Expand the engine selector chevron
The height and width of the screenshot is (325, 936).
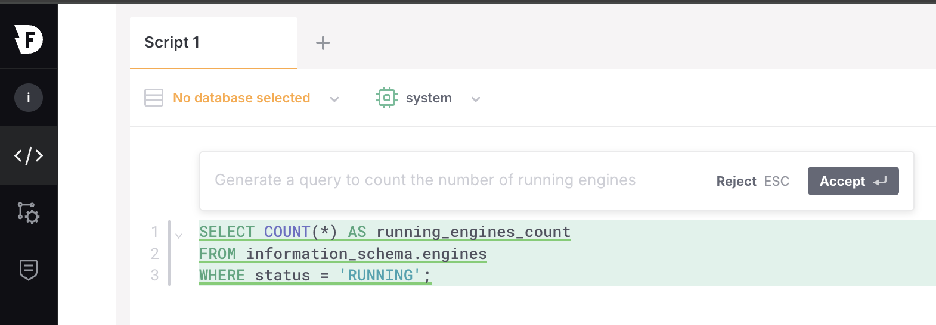click(x=476, y=99)
